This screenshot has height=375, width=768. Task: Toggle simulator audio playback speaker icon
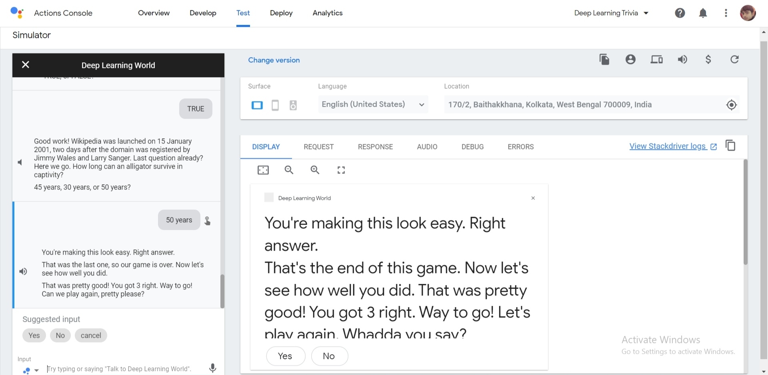(x=682, y=60)
